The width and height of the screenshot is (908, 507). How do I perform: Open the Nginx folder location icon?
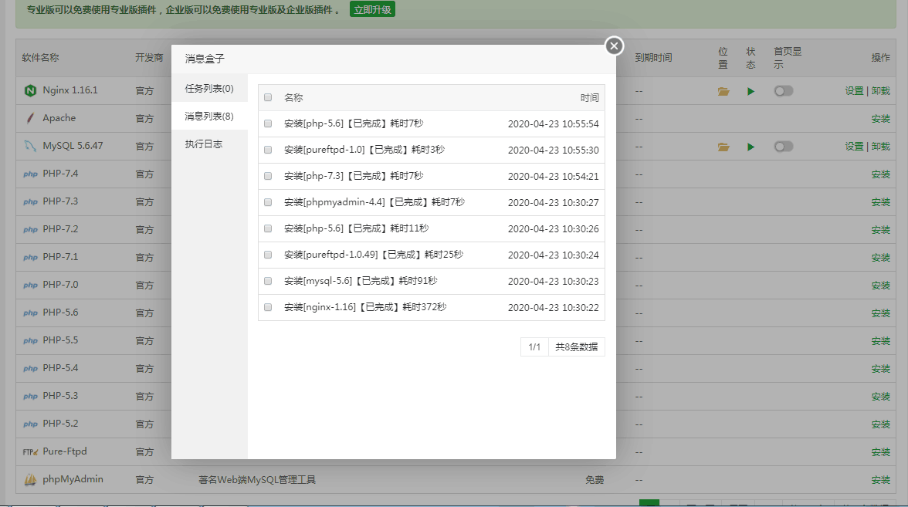pyautogui.click(x=723, y=90)
